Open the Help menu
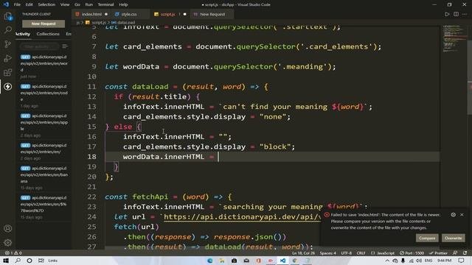Viewport: 472px width, 265px height. pos(123,4)
